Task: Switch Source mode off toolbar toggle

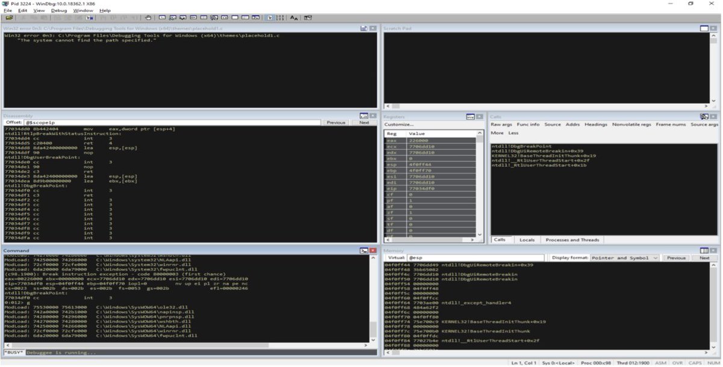Action: 280,18
